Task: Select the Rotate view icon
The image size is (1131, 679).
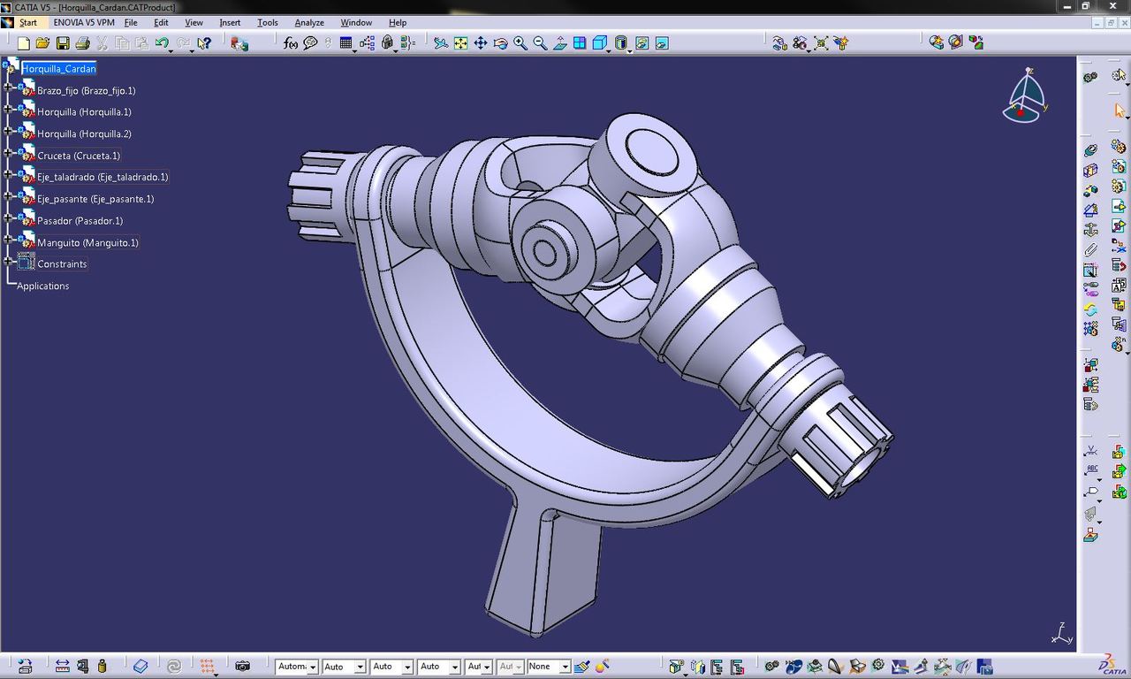Action: coord(500,42)
